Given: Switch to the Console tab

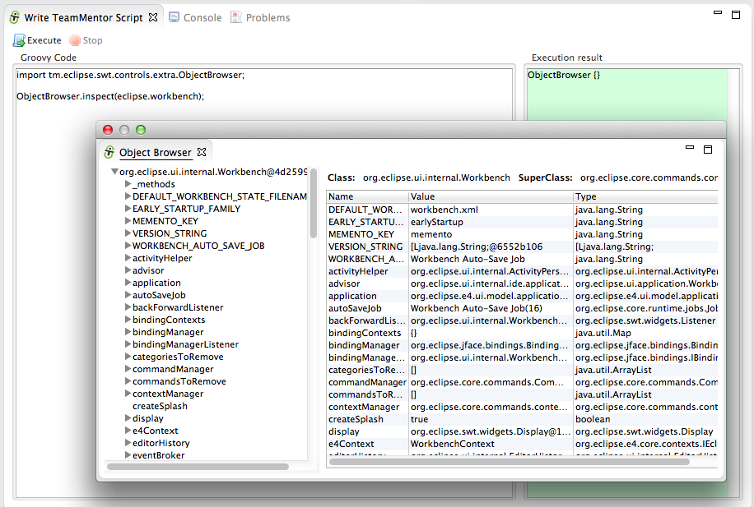Looking at the screenshot, I should [x=202, y=17].
